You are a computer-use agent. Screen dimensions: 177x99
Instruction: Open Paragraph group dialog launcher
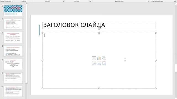[90, 1]
